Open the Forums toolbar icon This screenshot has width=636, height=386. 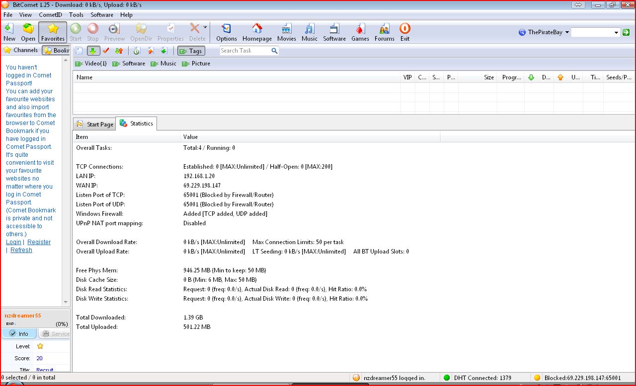[385, 32]
